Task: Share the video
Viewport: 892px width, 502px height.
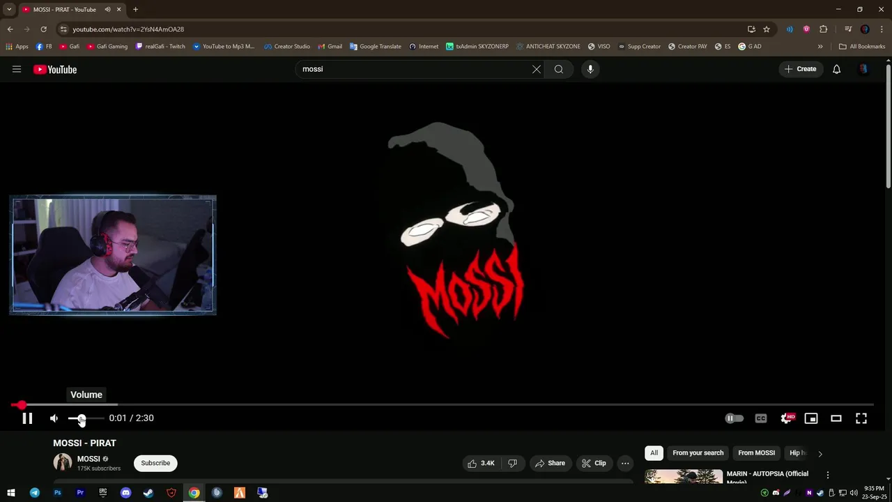Action: pos(550,463)
